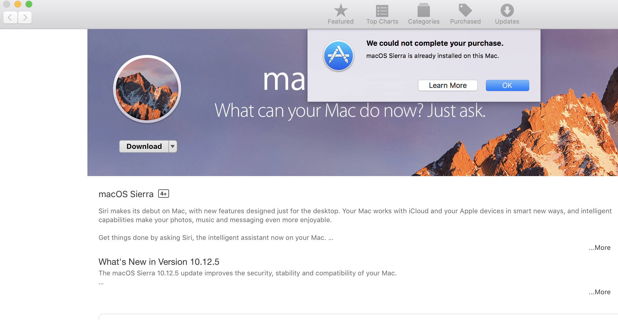Image resolution: width=618 pixels, height=320 pixels.
Task: Click the "The macOS Sierra 10.12.5 update improves" line
Action: click(x=248, y=273)
